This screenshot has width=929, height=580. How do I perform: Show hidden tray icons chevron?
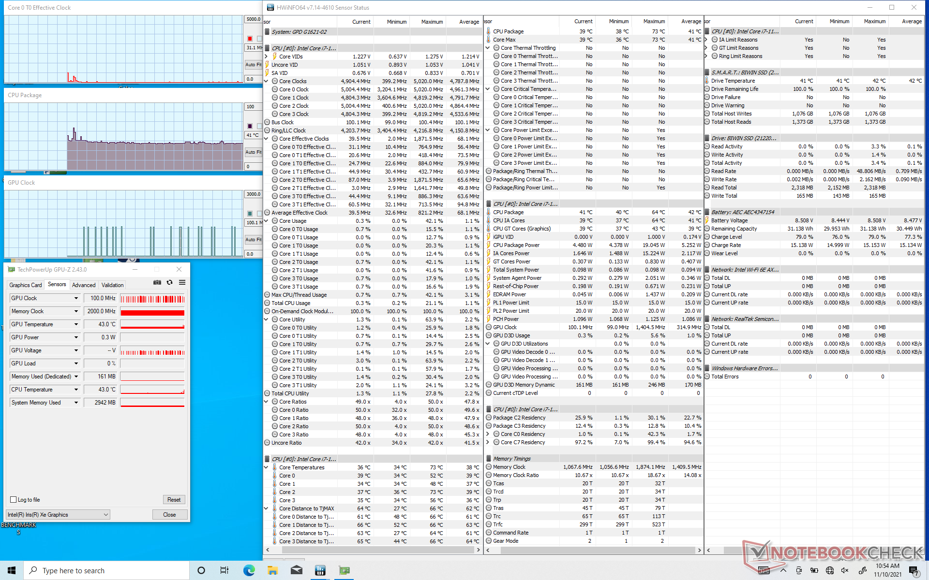point(783,570)
